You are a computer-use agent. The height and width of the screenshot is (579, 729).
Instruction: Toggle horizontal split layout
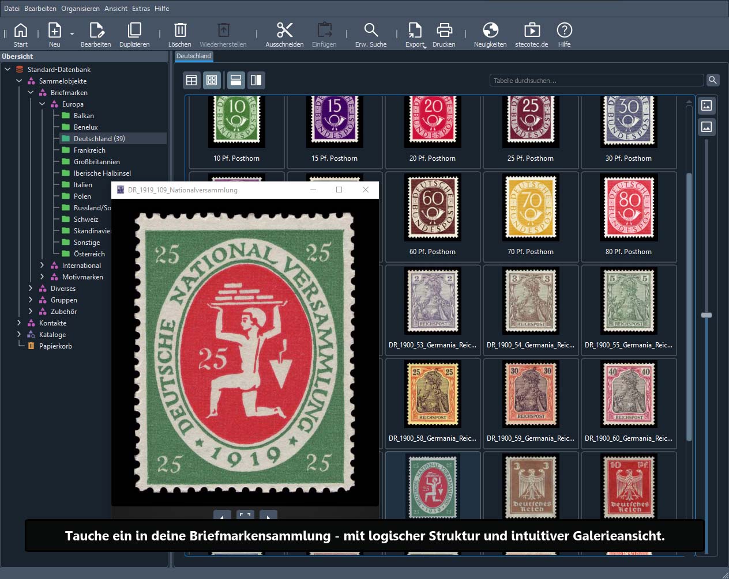236,80
